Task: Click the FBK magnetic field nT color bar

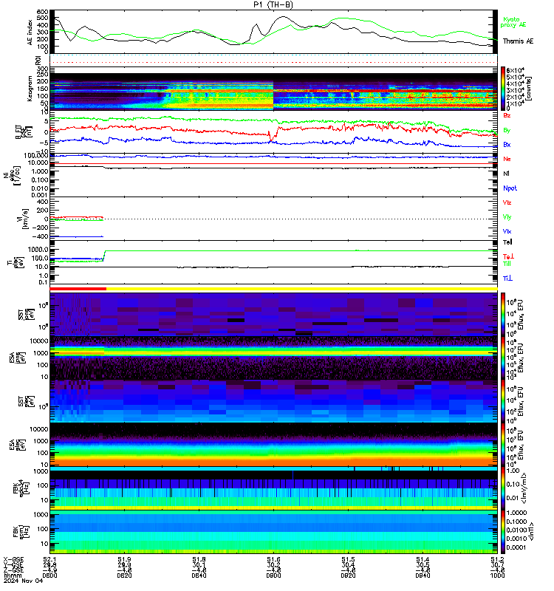Action: [x=503, y=532]
